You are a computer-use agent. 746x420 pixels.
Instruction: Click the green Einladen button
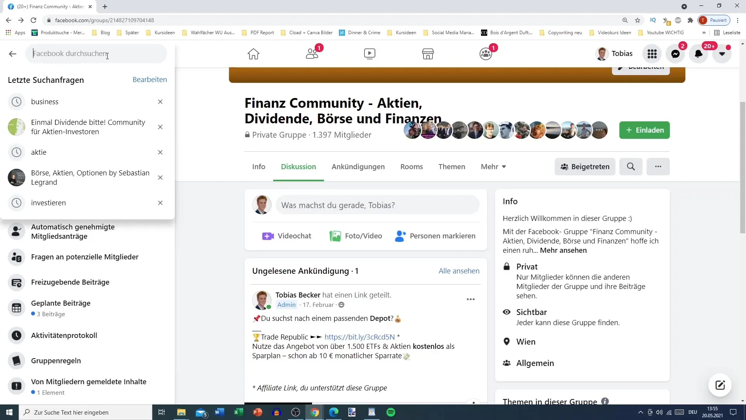coord(644,130)
